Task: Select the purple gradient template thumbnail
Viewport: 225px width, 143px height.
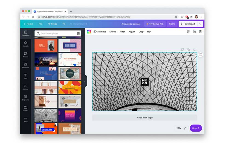Action: point(70,115)
